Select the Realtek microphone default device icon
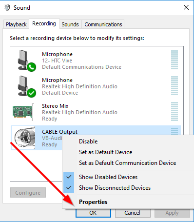 [x=26, y=86]
